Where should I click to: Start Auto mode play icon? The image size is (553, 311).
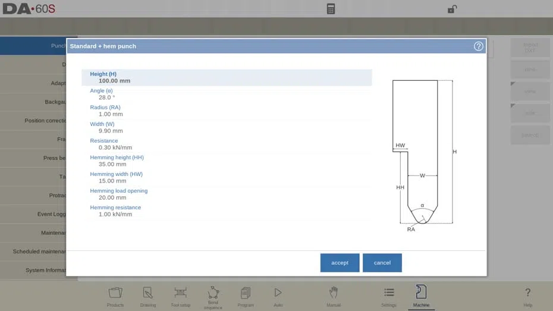[278, 297]
